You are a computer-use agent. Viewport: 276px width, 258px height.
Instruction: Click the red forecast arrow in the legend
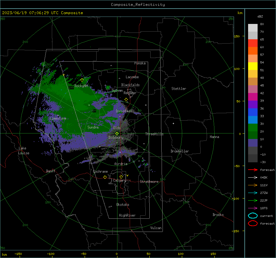(253, 170)
